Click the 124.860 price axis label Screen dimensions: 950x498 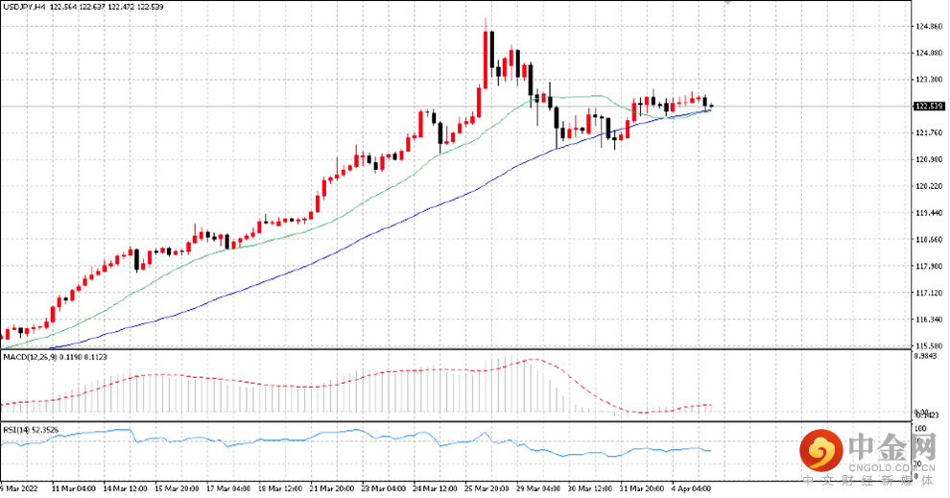(930, 27)
